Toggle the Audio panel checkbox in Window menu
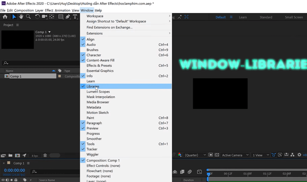The height and width of the screenshot is (182, 307). (83, 44)
